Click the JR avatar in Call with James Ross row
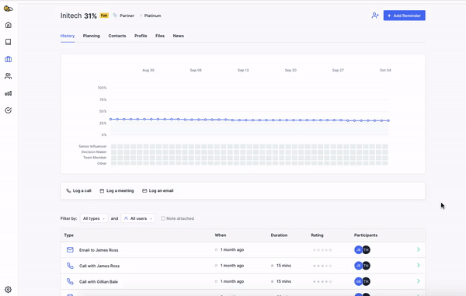 coord(358,266)
